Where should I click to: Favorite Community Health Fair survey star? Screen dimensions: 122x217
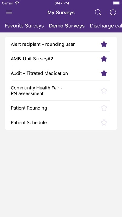tap(104, 91)
